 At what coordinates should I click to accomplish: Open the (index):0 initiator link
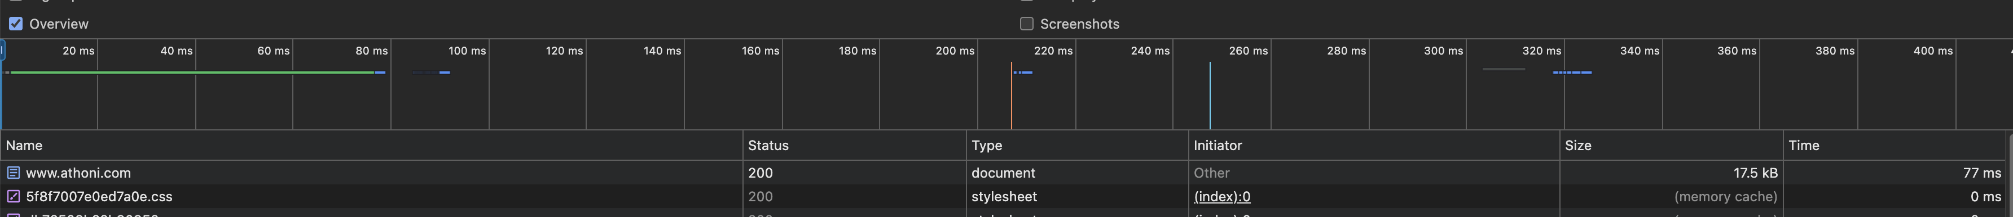tap(1222, 197)
